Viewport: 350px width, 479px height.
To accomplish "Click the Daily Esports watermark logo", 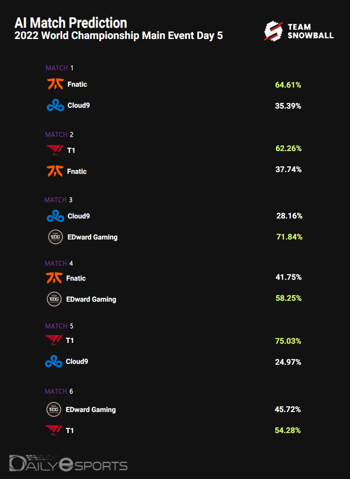I will [68, 464].
